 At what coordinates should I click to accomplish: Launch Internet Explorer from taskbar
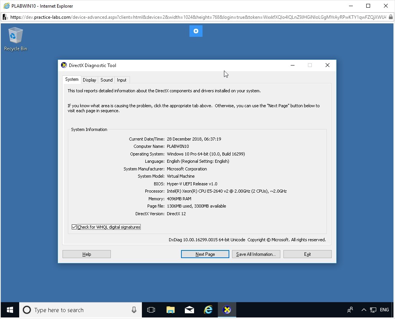click(x=208, y=310)
